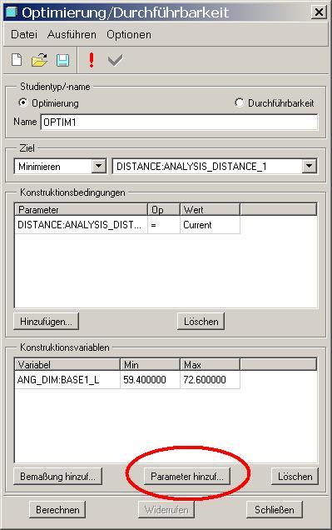
Task: Click the Min value 59.400000
Action: point(150,380)
